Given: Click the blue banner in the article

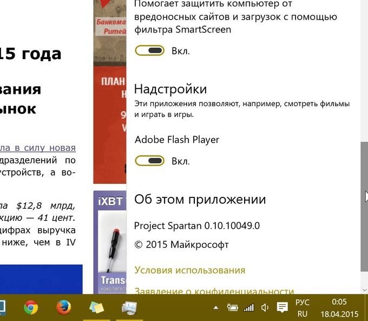Looking at the screenshot, I should click(41, 279).
